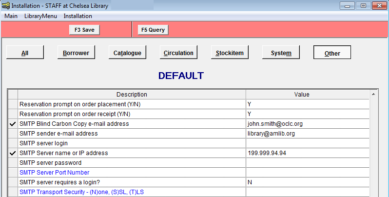This screenshot has height=197, width=389.
Task: Click the F5 Query button
Action: pos(153,30)
